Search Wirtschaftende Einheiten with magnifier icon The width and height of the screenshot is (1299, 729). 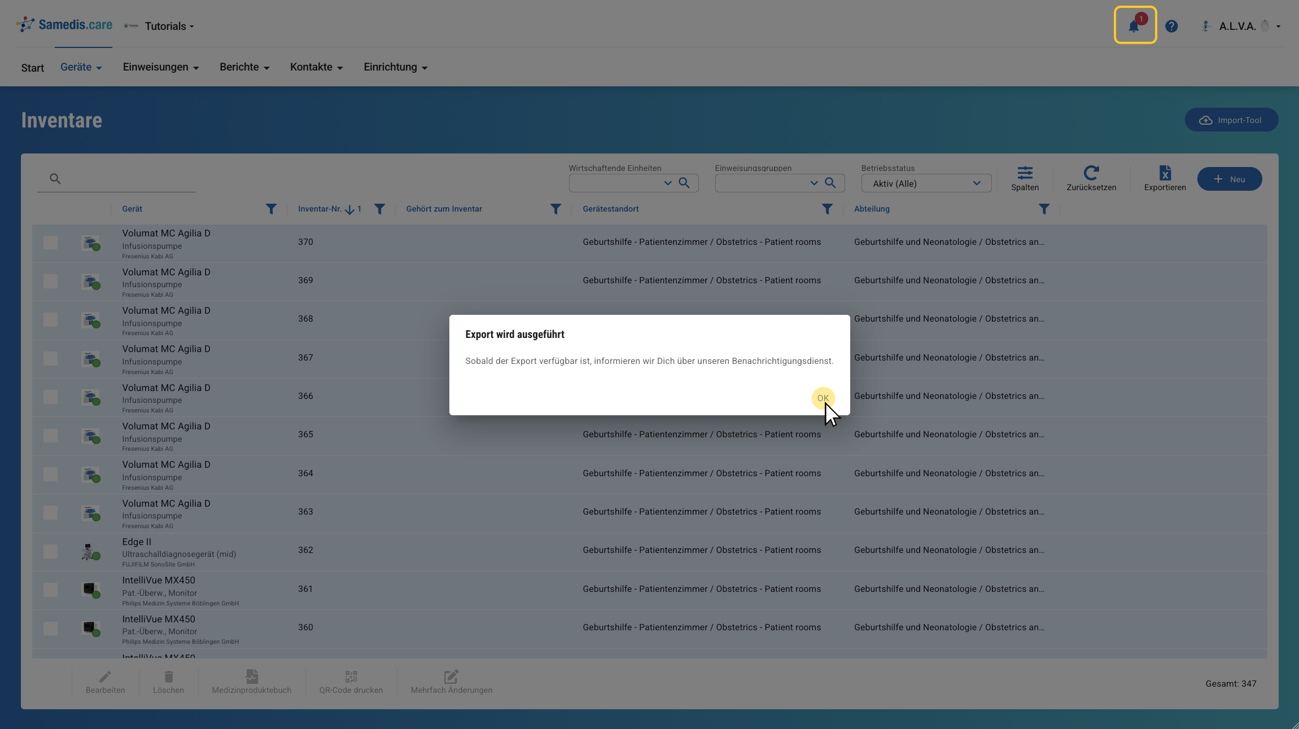tap(684, 183)
